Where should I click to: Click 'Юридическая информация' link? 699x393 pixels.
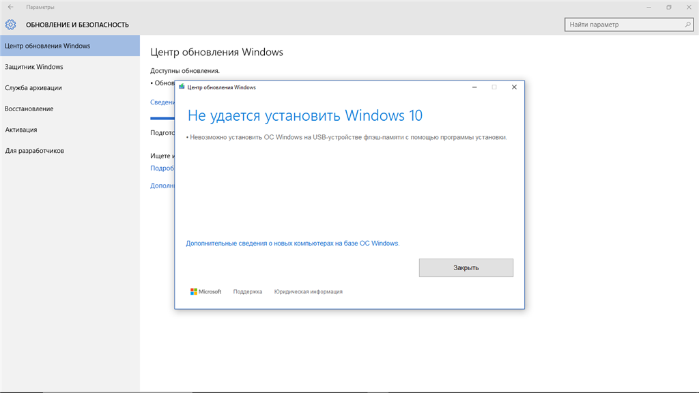point(308,292)
